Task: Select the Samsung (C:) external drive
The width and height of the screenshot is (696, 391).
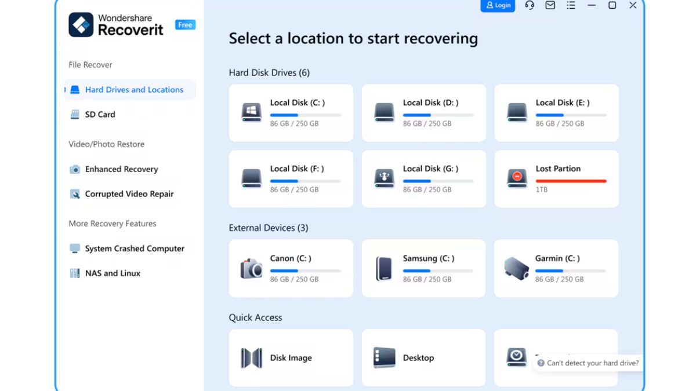Action: click(x=423, y=268)
